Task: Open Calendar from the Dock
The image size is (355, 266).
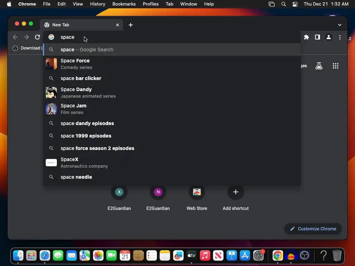Action: [x=125, y=256]
